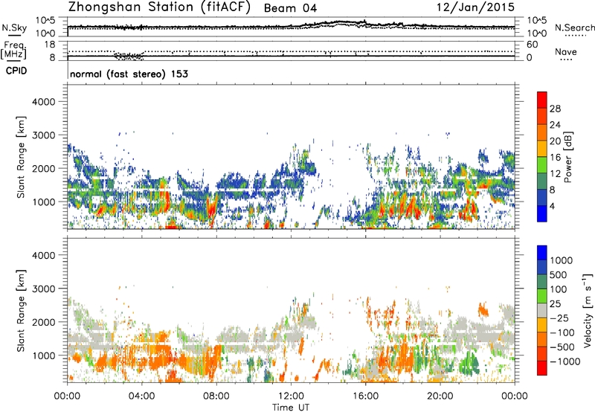Image resolution: width=595 pixels, height=412 pixels.
Task: Click 'normal (fast stereo) 153' text
Action: pos(129,74)
